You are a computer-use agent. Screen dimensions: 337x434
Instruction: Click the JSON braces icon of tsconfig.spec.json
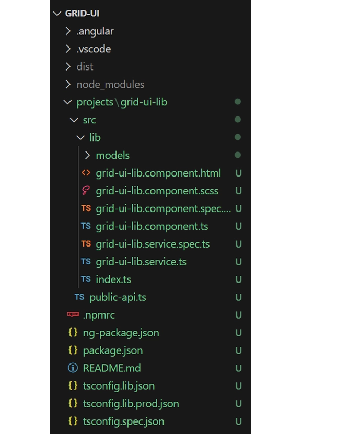(x=73, y=421)
